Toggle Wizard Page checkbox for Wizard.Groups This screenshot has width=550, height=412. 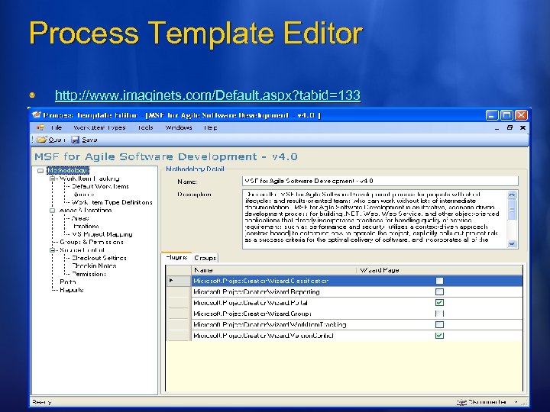point(439,314)
